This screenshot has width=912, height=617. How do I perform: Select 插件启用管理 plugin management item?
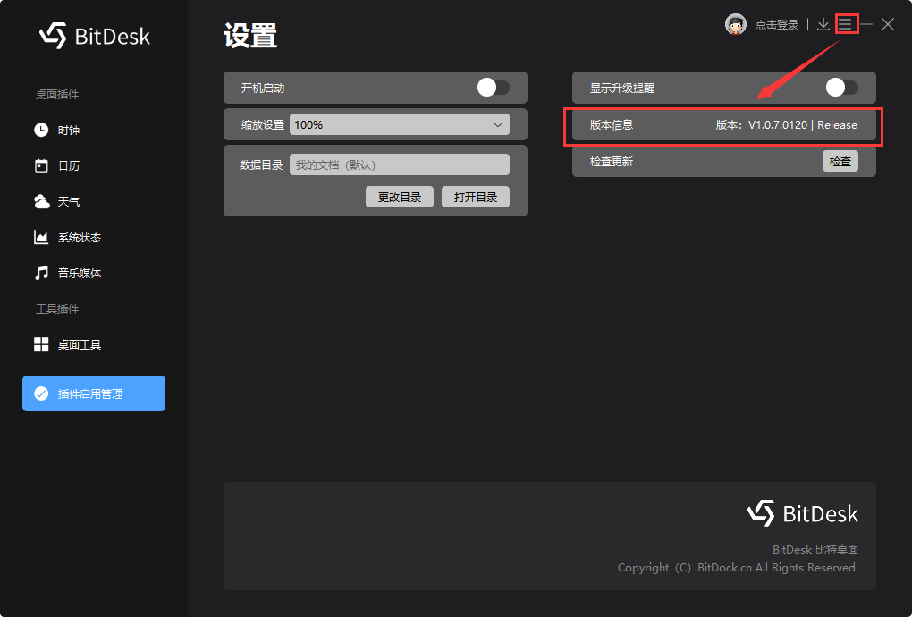coord(93,393)
